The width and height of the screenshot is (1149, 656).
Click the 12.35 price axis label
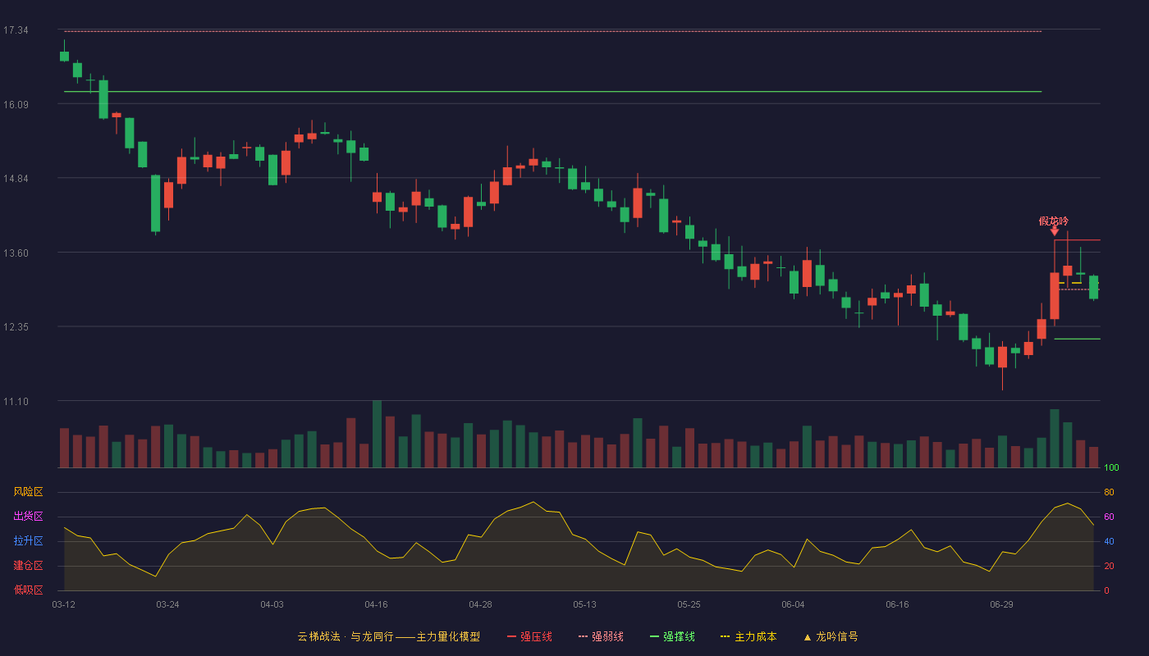coord(16,327)
